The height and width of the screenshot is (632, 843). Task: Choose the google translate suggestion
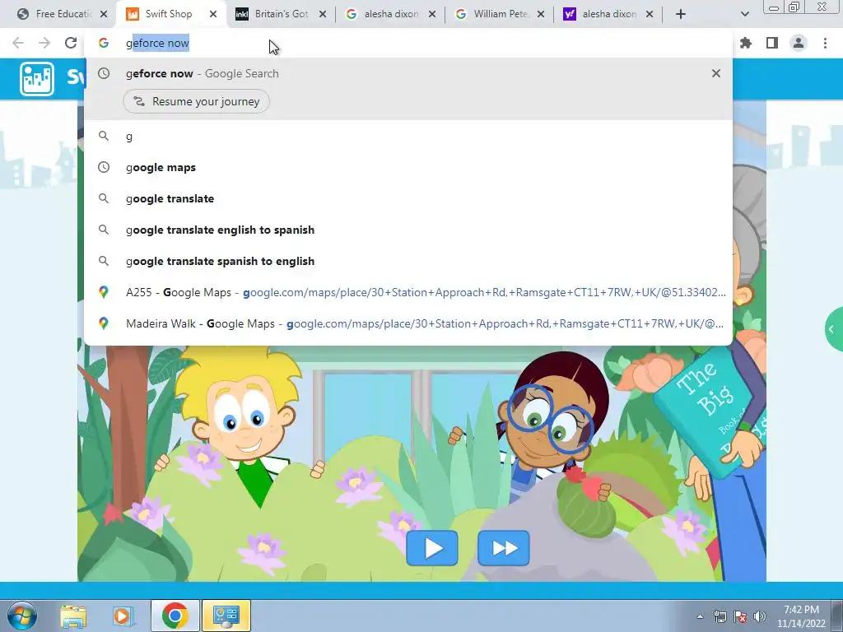click(408, 199)
